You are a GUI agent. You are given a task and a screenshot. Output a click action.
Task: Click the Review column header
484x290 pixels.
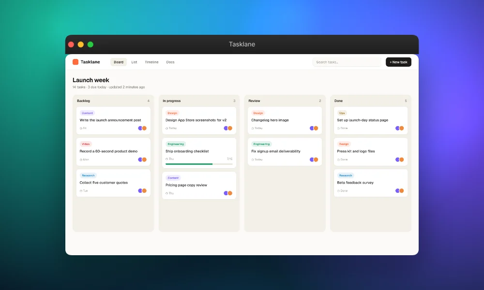(255, 101)
